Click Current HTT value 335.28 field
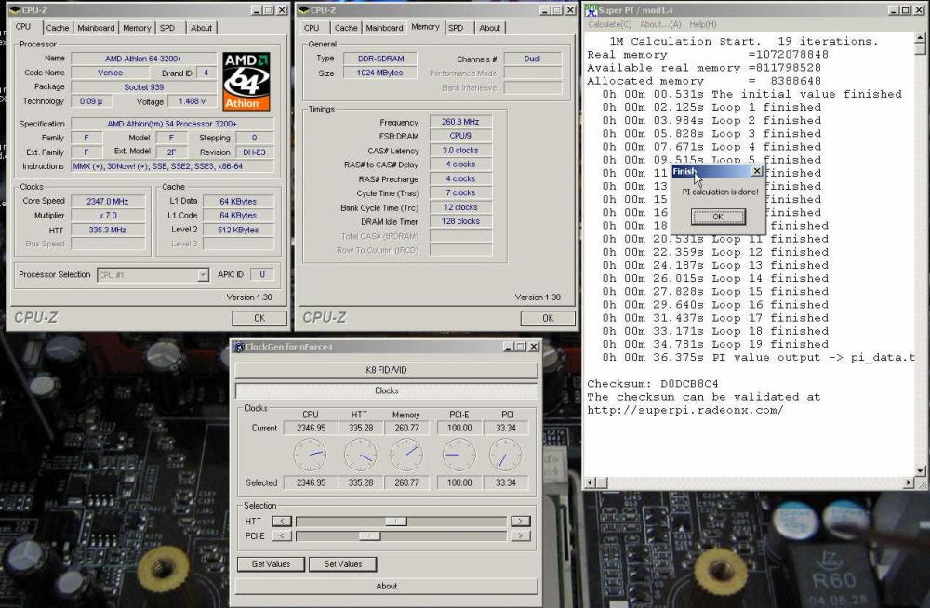930x608 pixels. point(361,428)
